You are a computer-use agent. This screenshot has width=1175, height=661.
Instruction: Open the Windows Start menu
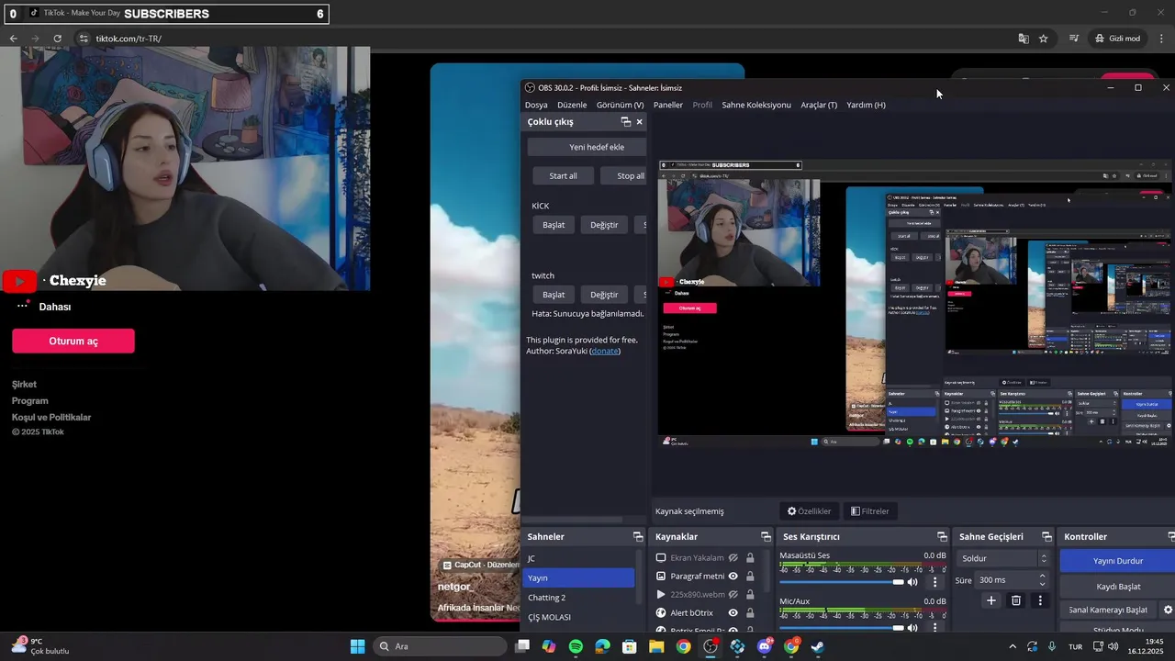tap(357, 646)
